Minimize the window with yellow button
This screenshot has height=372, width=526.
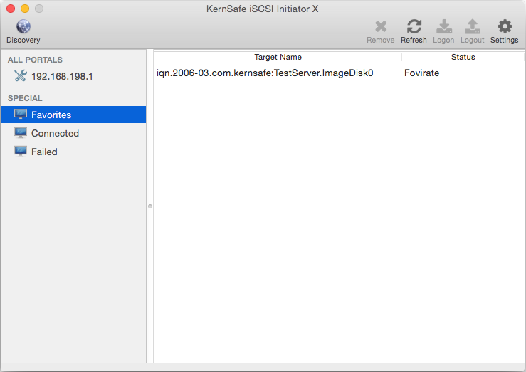coord(25,9)
